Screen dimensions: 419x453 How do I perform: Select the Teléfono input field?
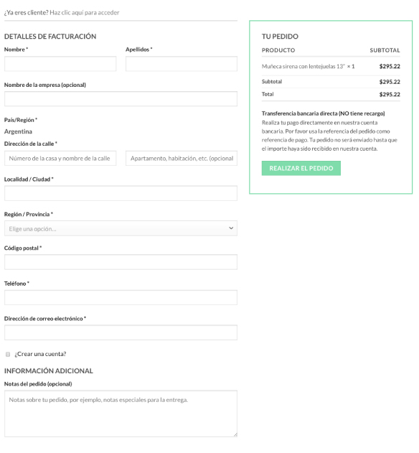pos(121,297)
